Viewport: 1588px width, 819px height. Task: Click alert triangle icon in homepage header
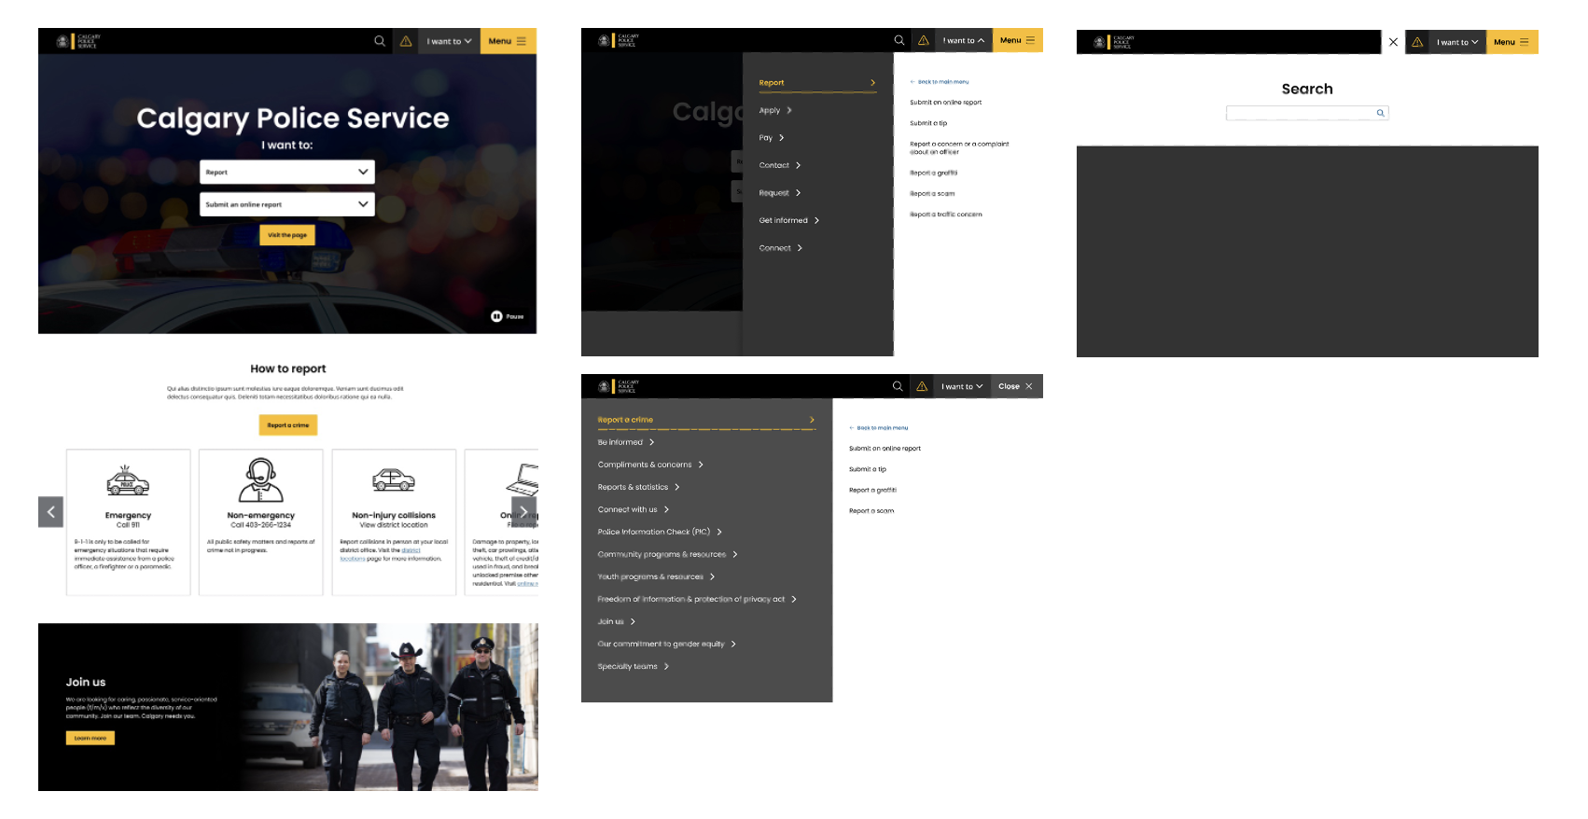(406, 41)
